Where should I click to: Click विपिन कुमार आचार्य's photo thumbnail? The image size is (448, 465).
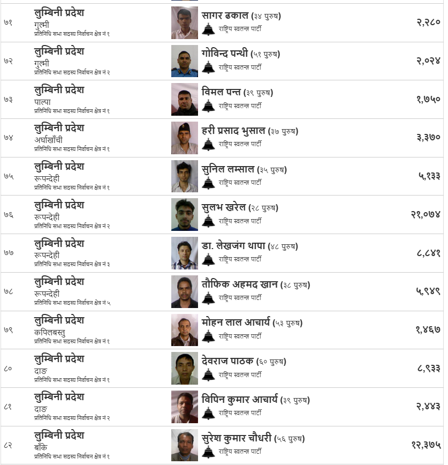click(x=185, y=407)
